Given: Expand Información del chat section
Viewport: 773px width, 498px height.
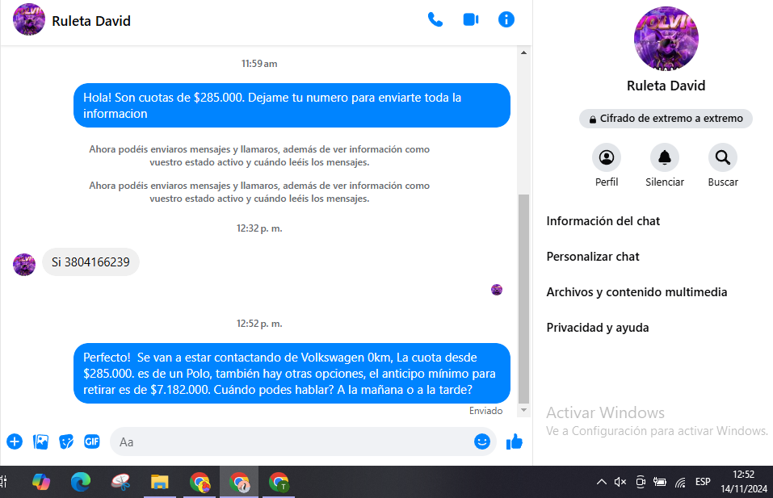Looking at the screenshot, I should click(603, 221).
